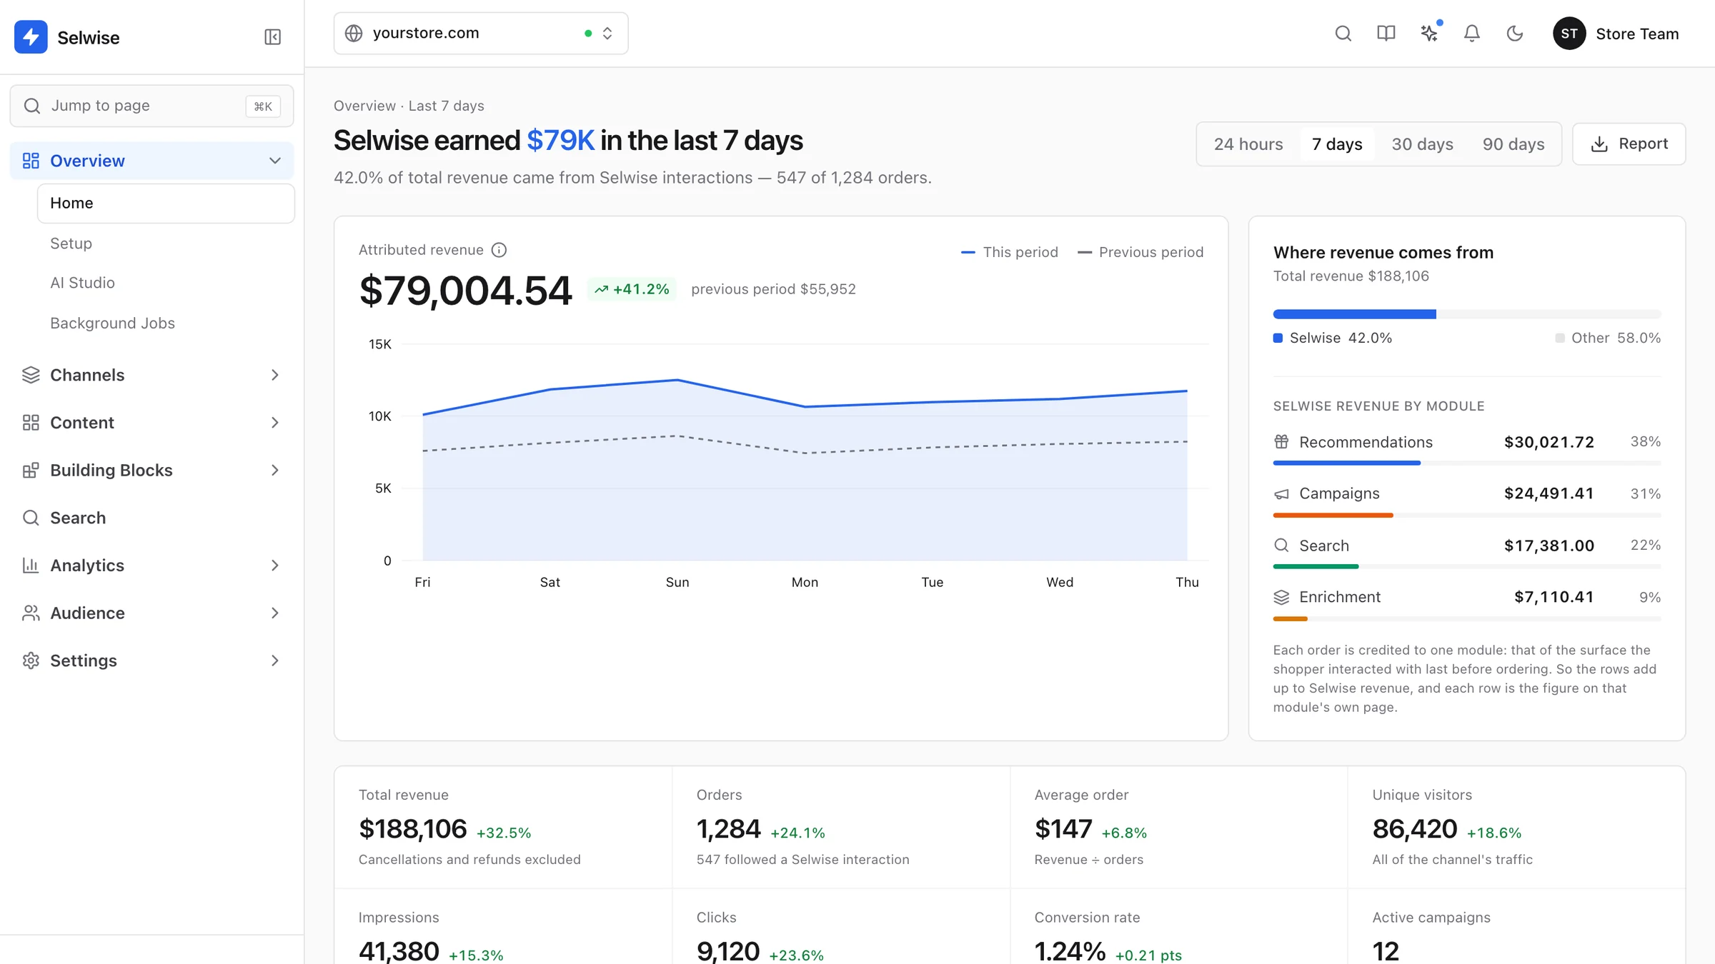Open the AI sparkles icon
Screen dimensions: 1715x964
1428,34
